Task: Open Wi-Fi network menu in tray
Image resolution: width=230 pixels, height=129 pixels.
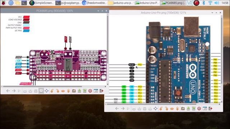Action: coord(210,3)
